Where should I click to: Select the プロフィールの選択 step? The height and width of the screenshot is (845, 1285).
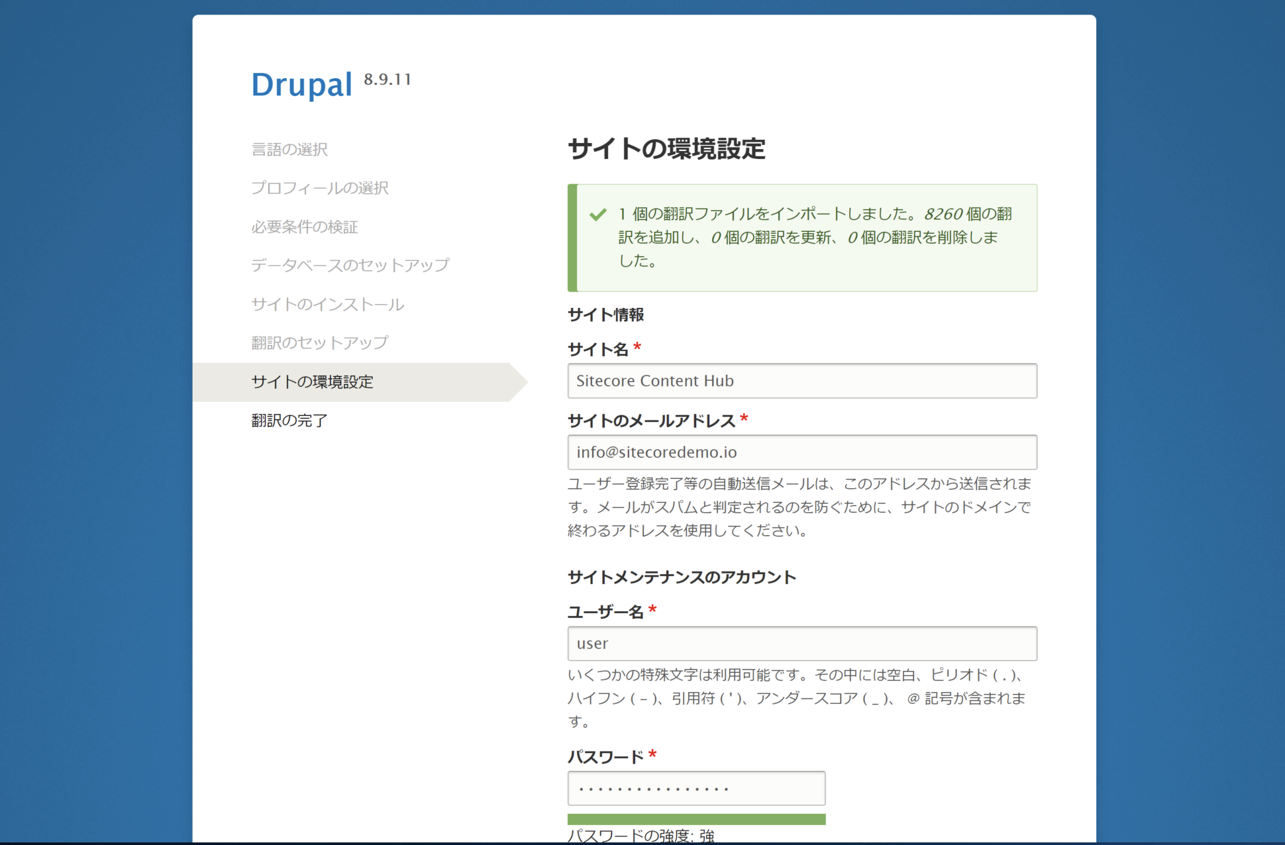point(320,188)
